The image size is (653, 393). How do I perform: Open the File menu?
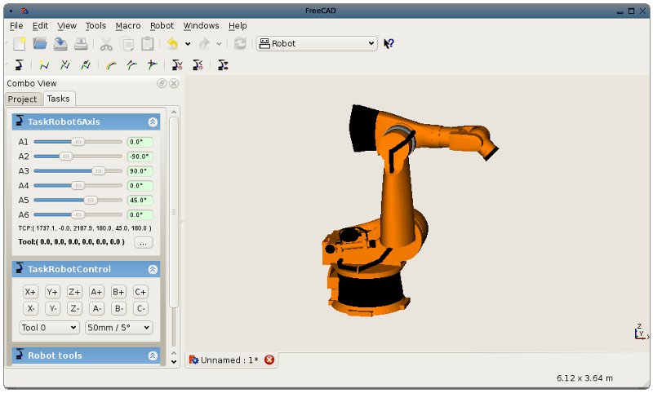(16, 26)
